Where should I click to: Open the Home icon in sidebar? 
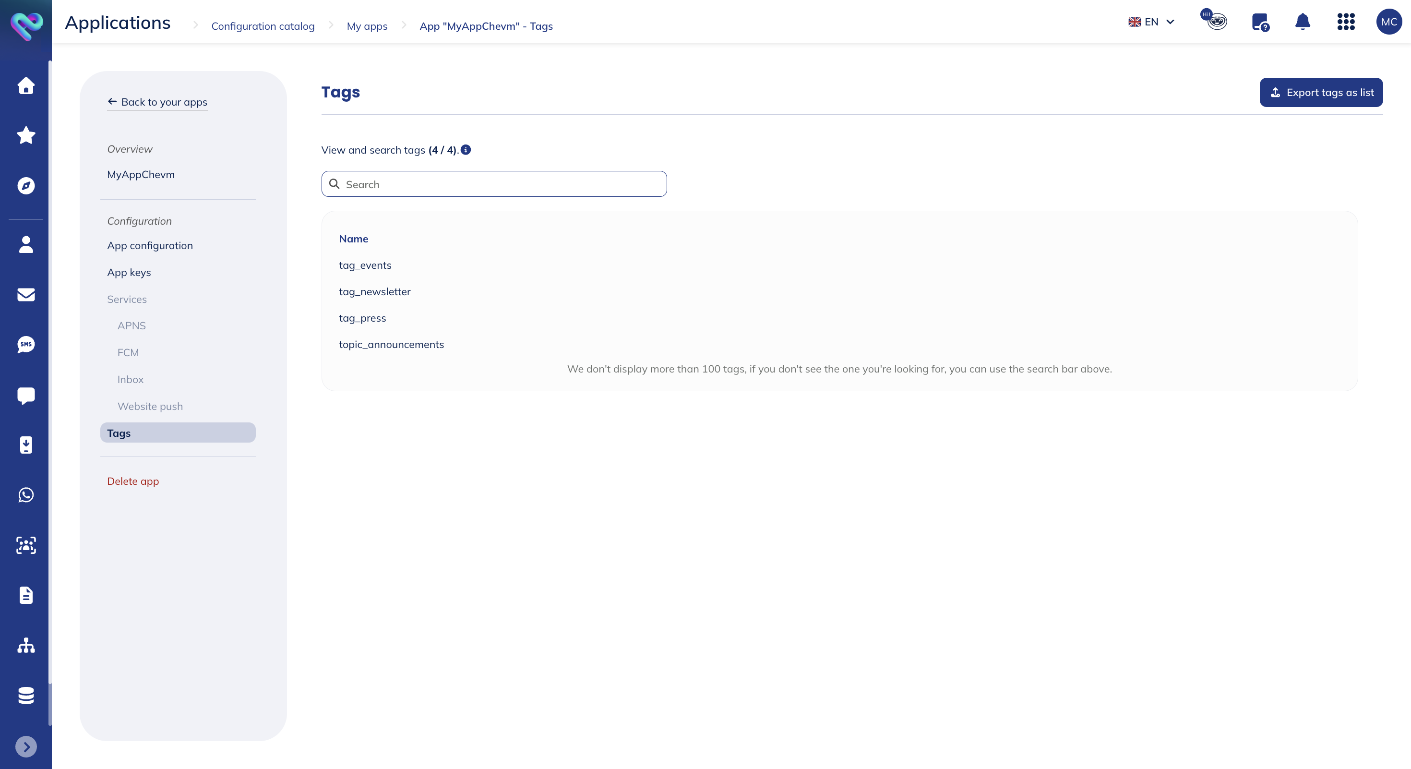click(26, 85)
